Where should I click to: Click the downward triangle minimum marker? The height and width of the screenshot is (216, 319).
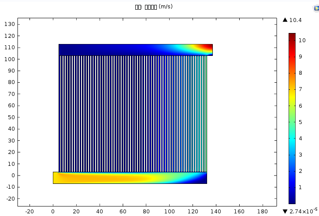(x=285, y=212)
